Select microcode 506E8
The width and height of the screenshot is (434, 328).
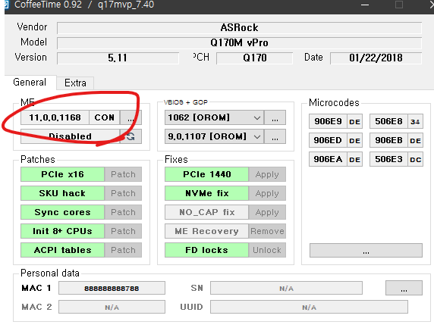pyautogui.click(x=388, y=121)
